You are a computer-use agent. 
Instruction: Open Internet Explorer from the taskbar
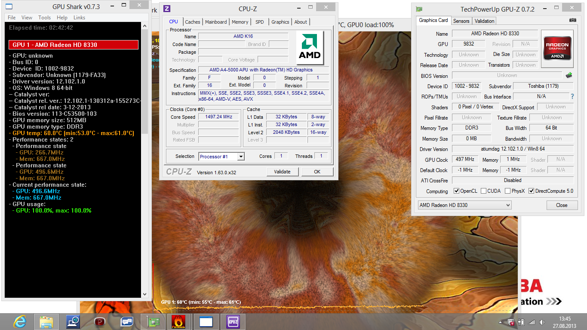19,321
